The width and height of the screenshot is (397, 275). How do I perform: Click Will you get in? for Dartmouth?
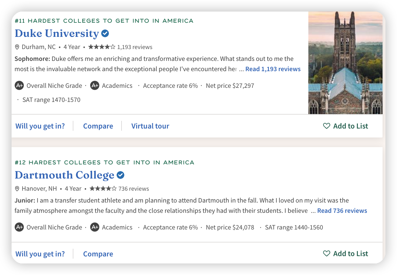tap(40, 254)
